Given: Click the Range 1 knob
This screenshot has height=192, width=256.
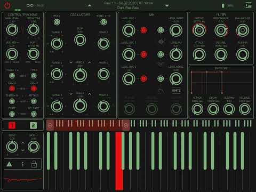Looking at the screenshot, I should coord(57,44).
